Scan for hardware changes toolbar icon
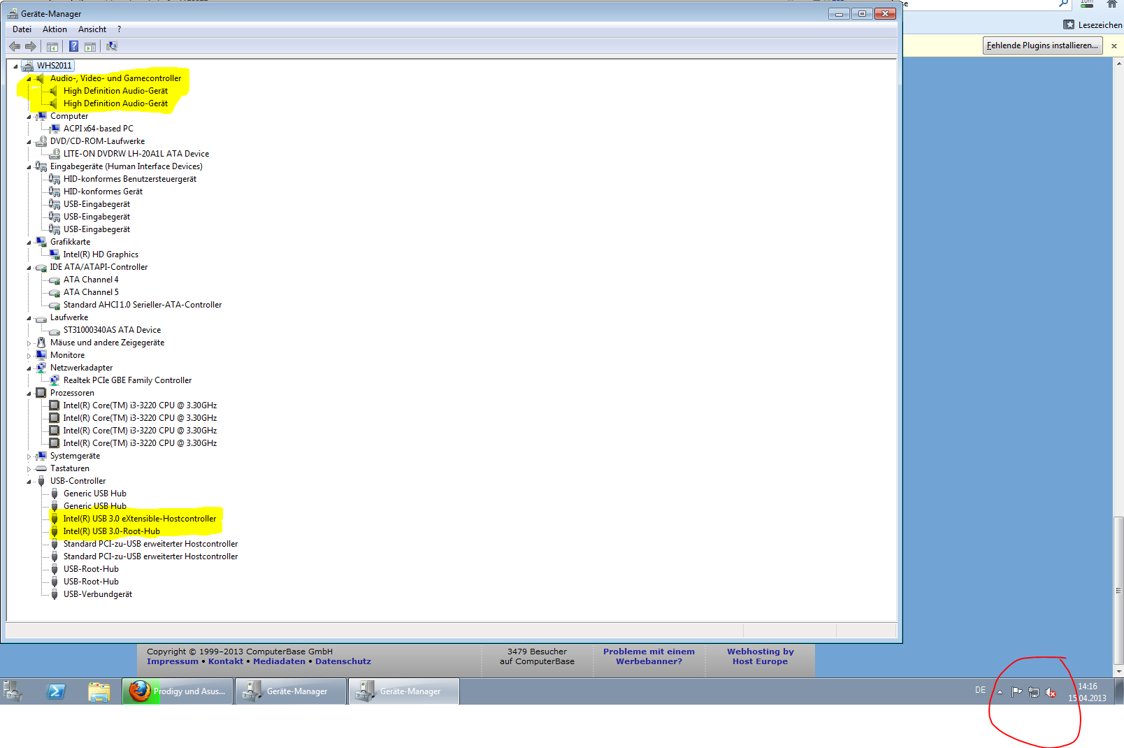Image resolution: width=1124 pixels, height=748 pixels. 111,46
